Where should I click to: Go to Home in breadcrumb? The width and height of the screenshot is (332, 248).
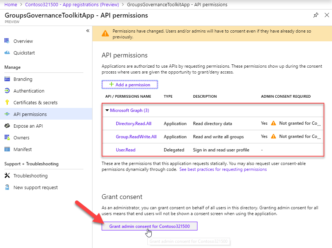(x=11, y=4)
